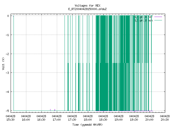Click the legend entry ending in 'mon'
Viewport: 170px width, 127px height.
144,20
